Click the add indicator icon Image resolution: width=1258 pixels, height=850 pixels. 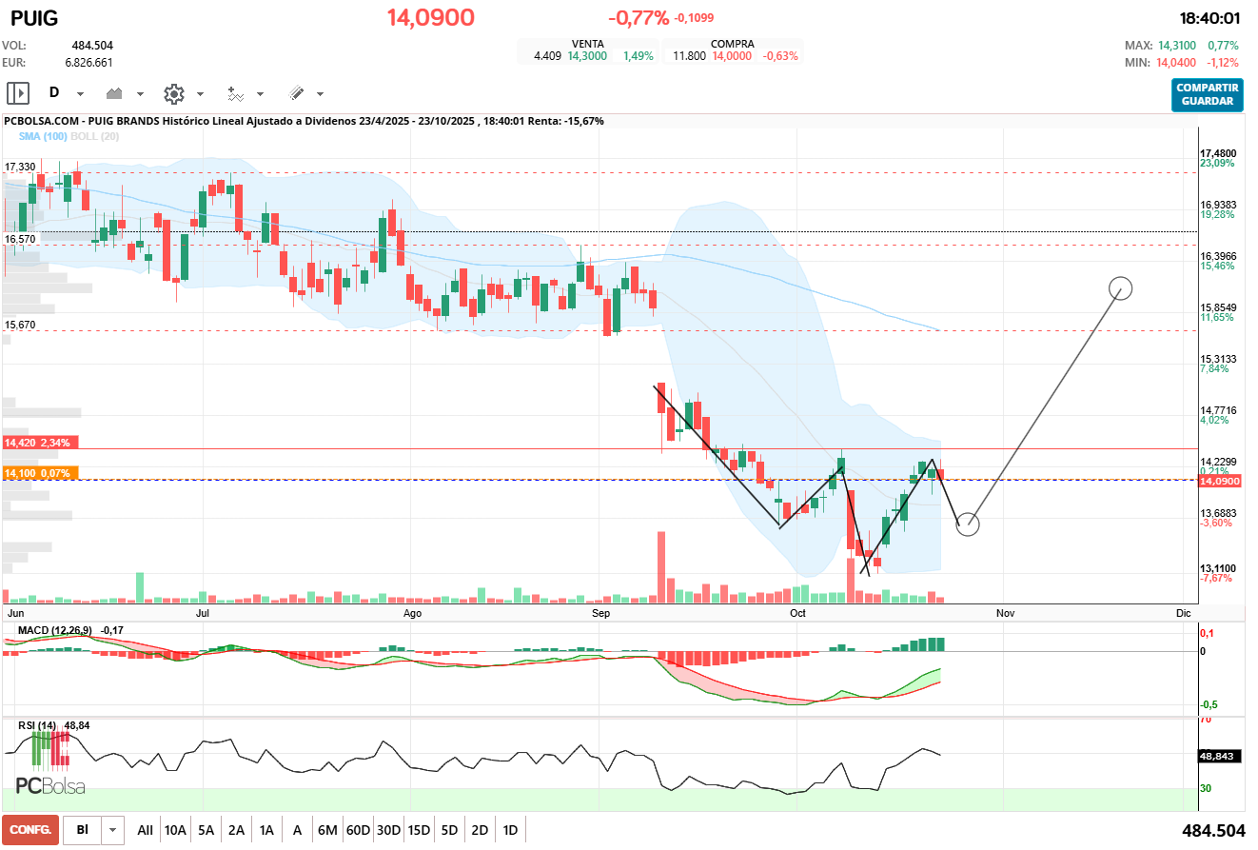(235, 93)
